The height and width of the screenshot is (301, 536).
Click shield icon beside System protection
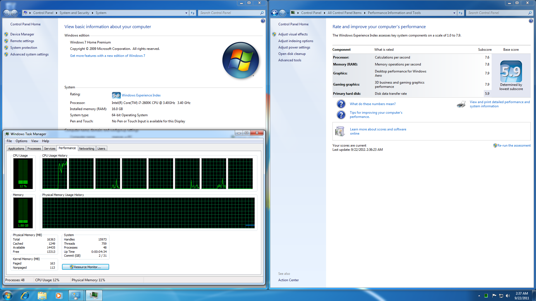(x=6, y=48)
